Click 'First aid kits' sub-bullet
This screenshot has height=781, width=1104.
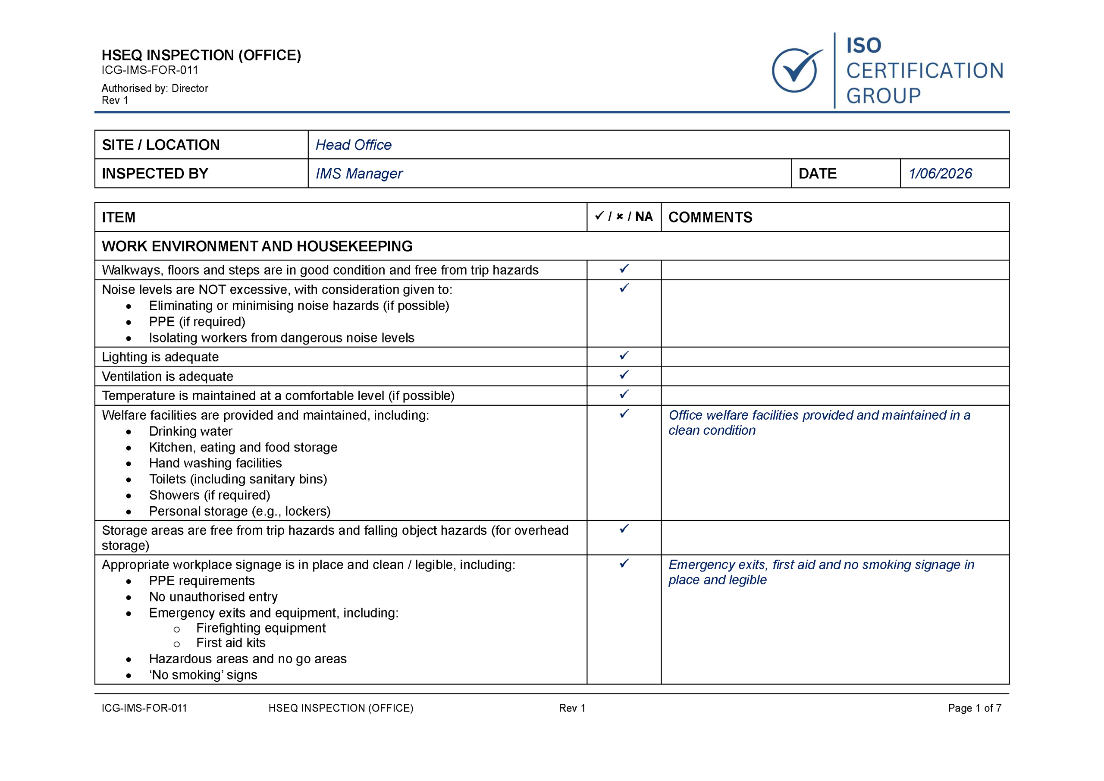click(231, 643)
